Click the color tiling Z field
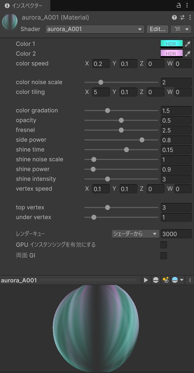The image size is (194, 373). pos(155,92)
